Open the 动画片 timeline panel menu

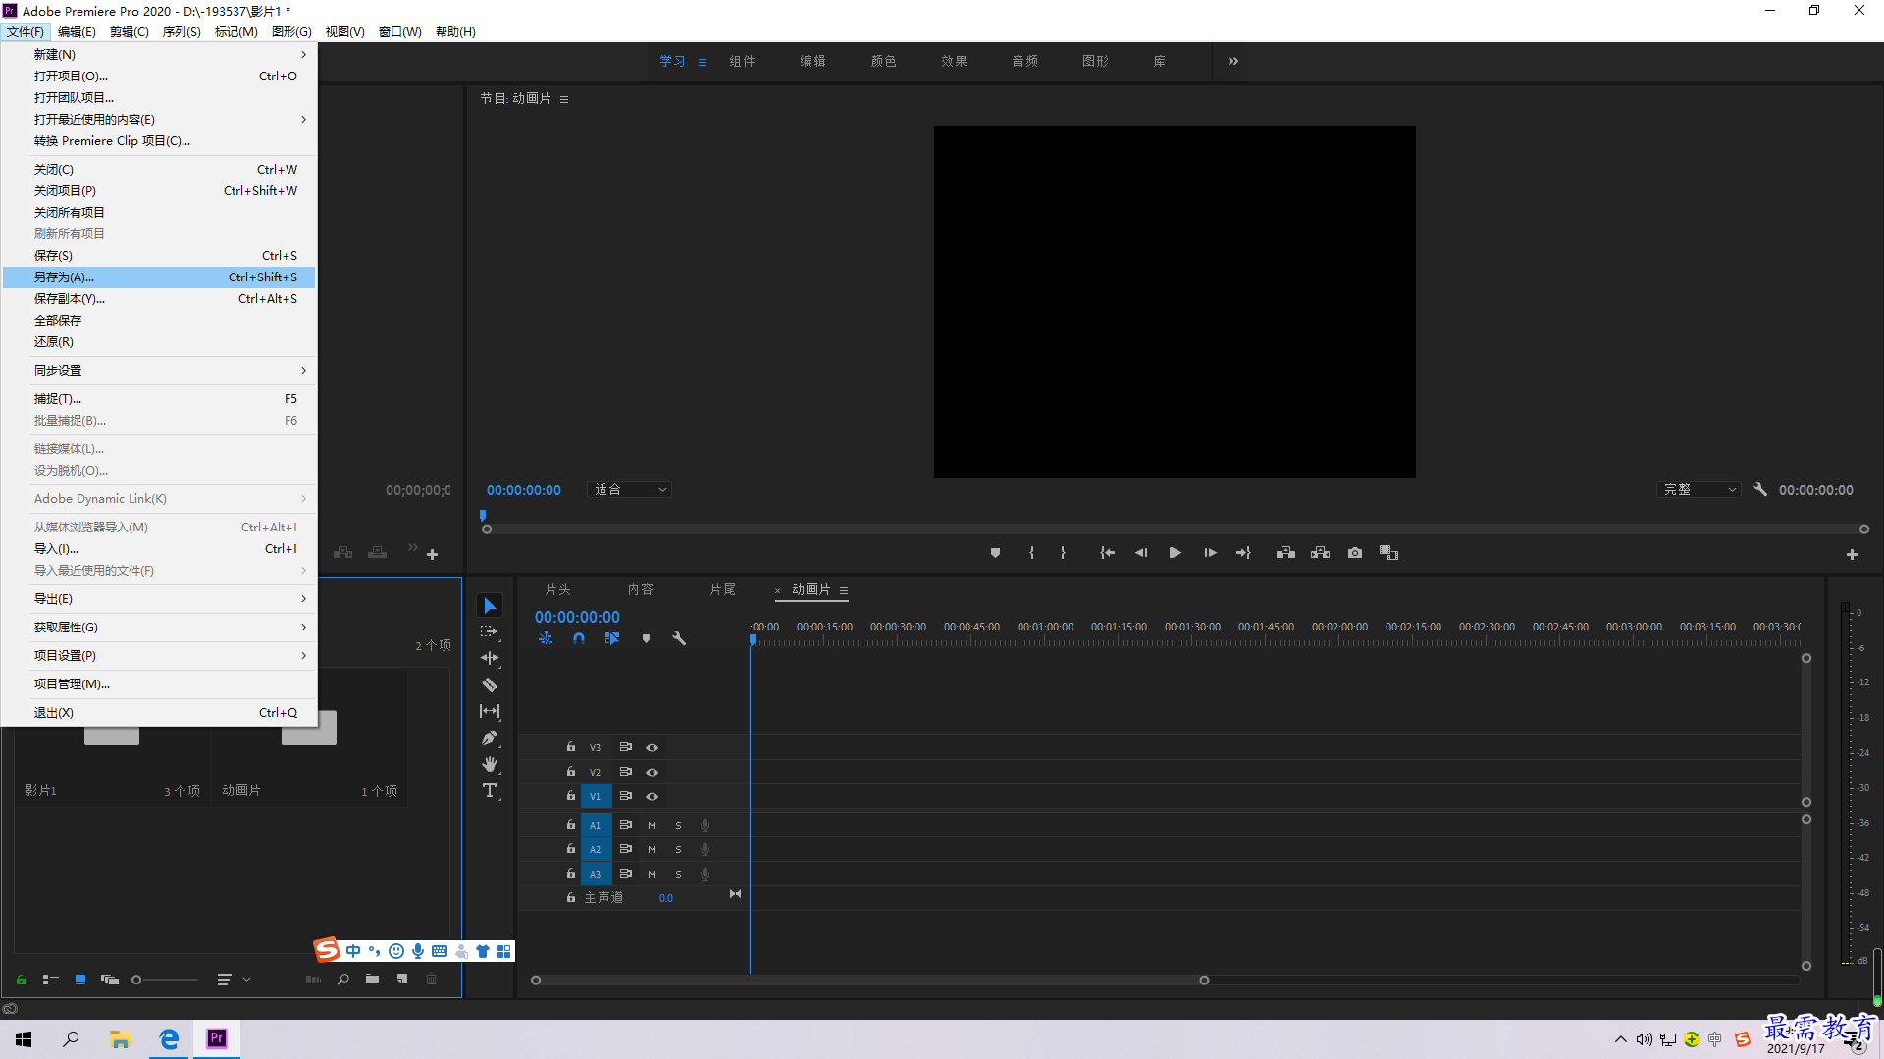pyautogui.click(x=844, y=590)
